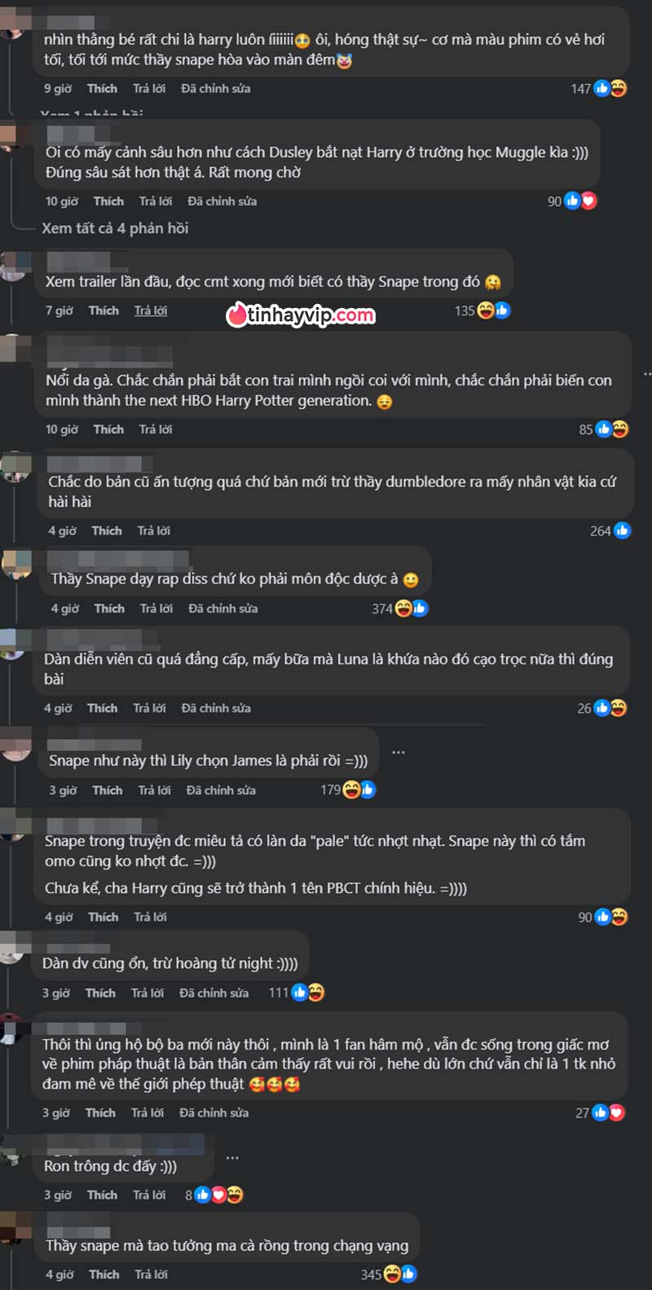Open three-dot options next to 'Ron trông dc đấy'
652x1290 pixels.
coord(232,1157)
